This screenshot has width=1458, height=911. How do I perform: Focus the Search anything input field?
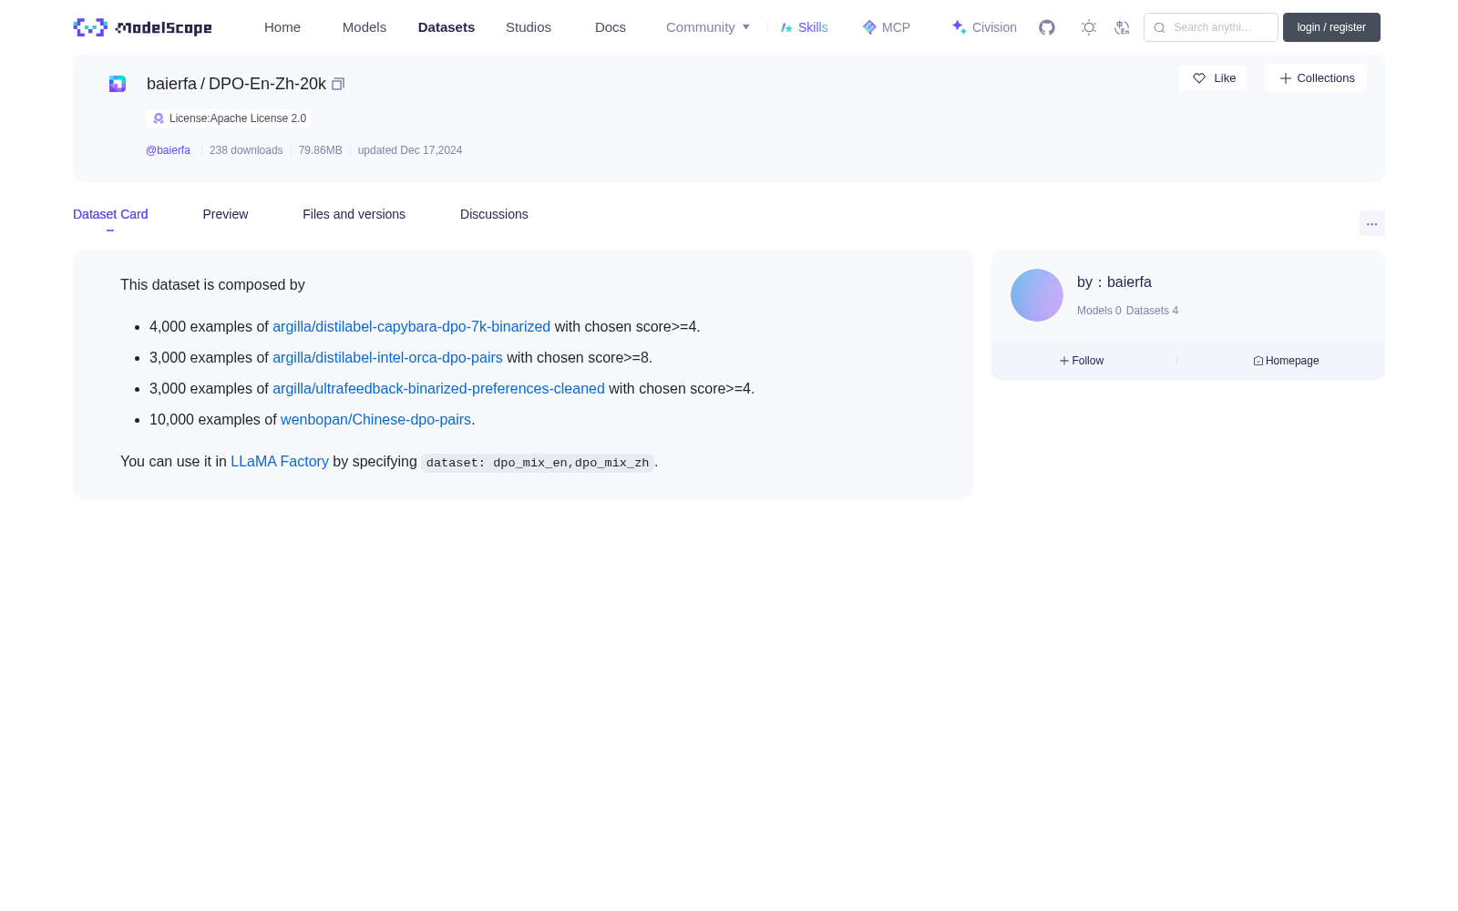tap(1211, 27)
